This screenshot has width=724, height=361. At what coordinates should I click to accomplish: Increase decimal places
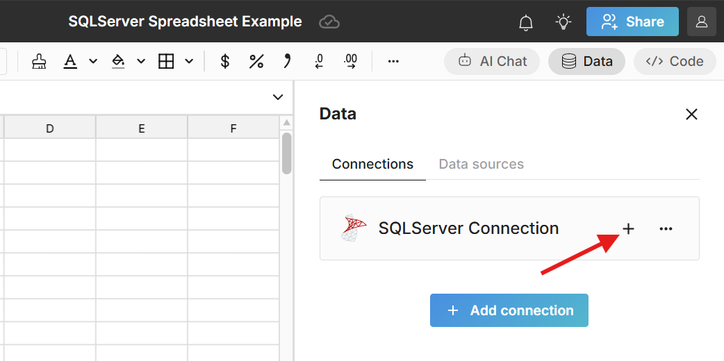click(351, 62)
